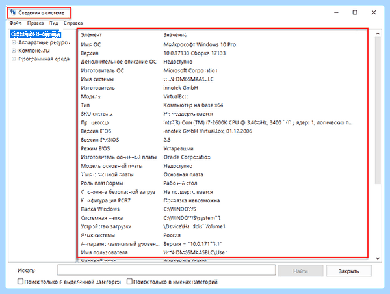
Task: Select the Microsoft Corporation value
Action: coord(190,70)
